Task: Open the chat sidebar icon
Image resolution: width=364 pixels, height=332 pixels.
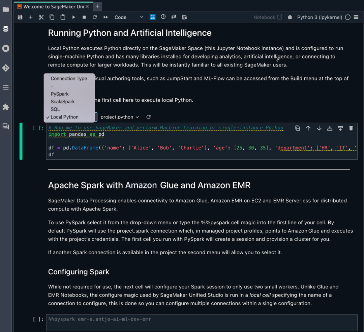Action: [6, 126]
